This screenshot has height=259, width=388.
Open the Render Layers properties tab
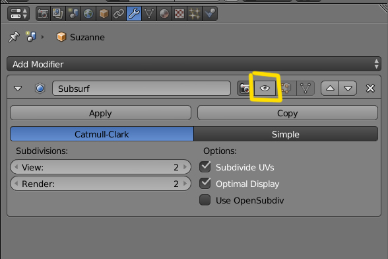point(58,14)
